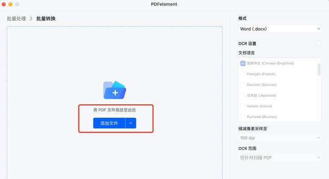Open the 仅针对扫描 PDF OCR range dropdown
This screenshot has width=329, height=179.
[x=280, y=158]
